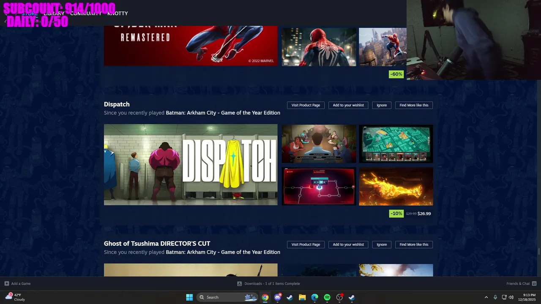Open Spider-Man Remastered capsule image

(191, 46)
